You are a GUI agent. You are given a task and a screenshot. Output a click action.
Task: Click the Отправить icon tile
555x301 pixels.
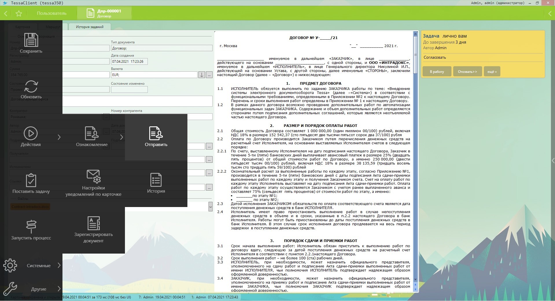pyautogui.click(x=156, y=137)
